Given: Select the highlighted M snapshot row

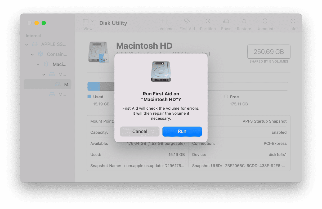Looking at the screenshot, I should [47, 85].
